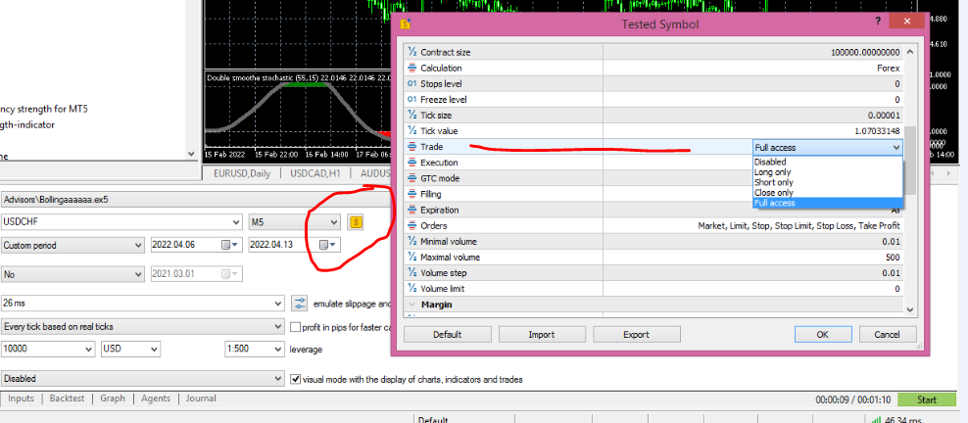Click the Export button

637,334
